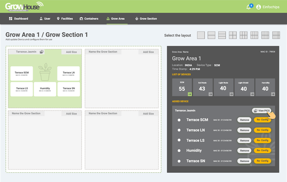The height and width of the screenshot is (182, 287).
Task: Select the three-row layout icon
Action: point(222,35)
